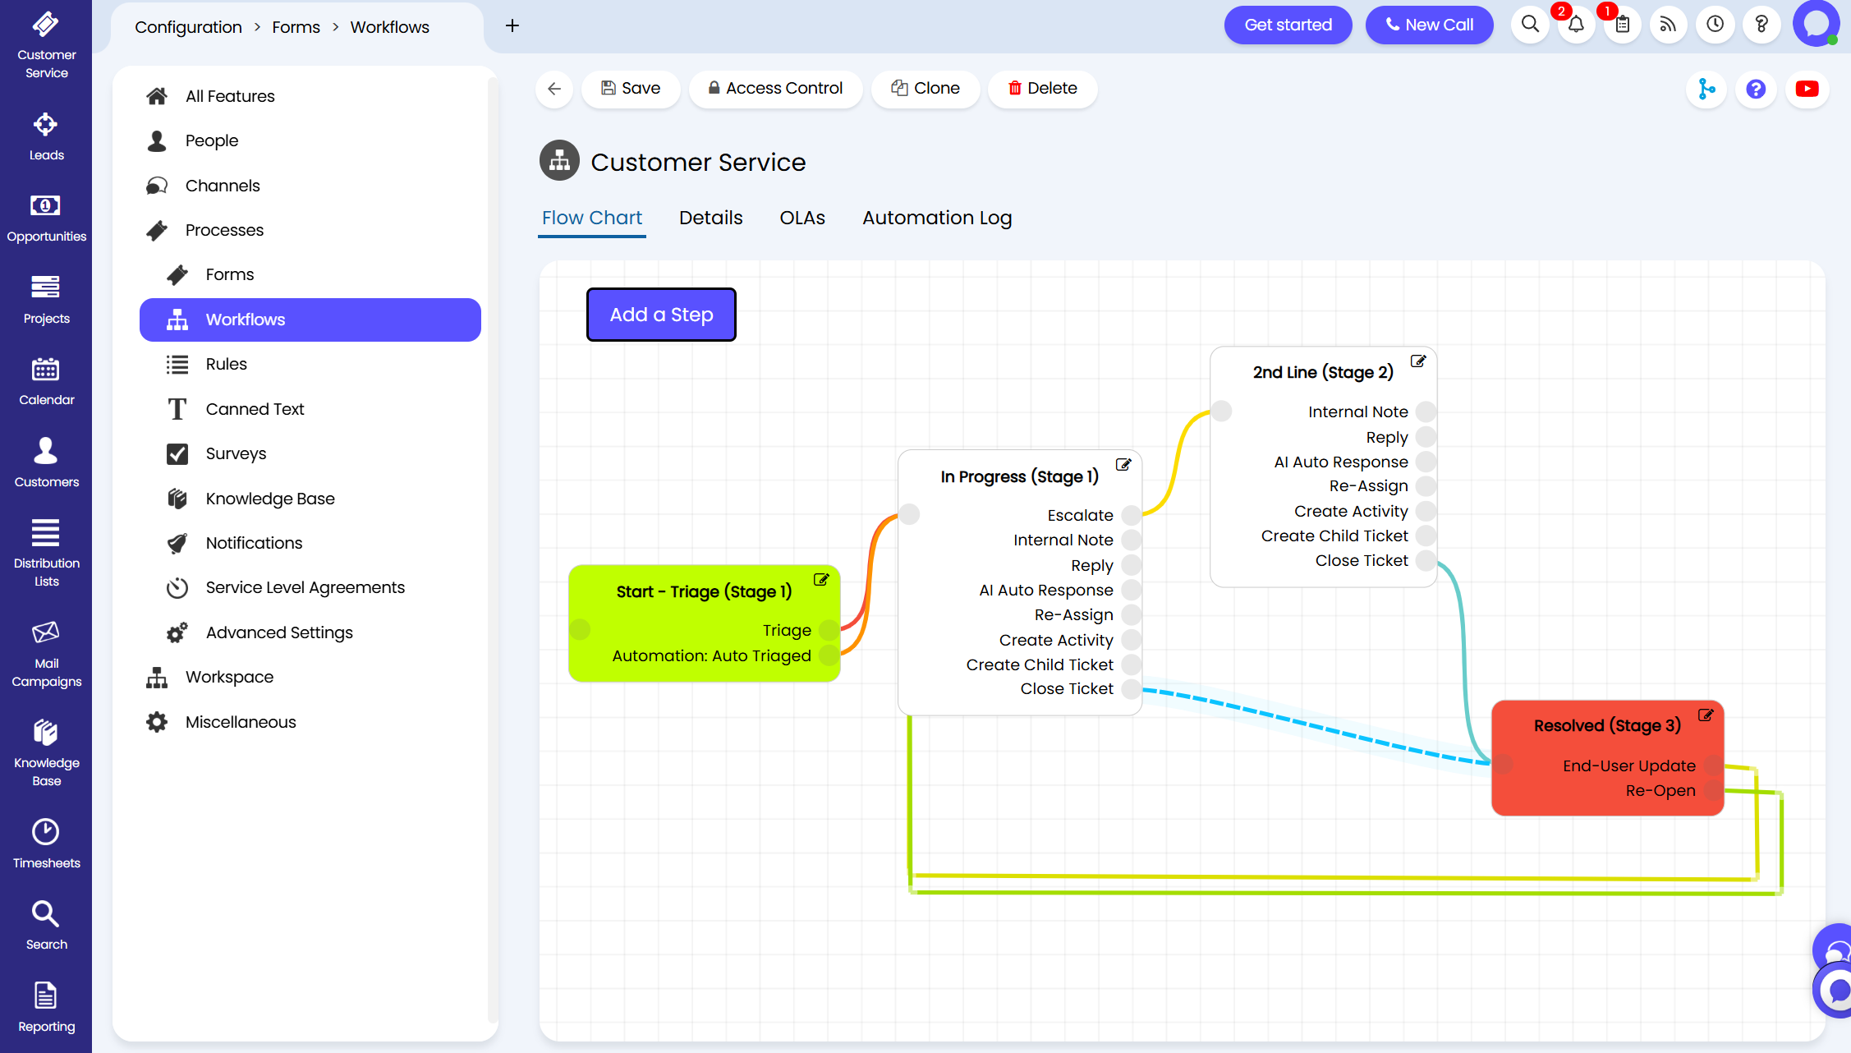Open the Customers module
The image size is (1851, 1053).
46,464
